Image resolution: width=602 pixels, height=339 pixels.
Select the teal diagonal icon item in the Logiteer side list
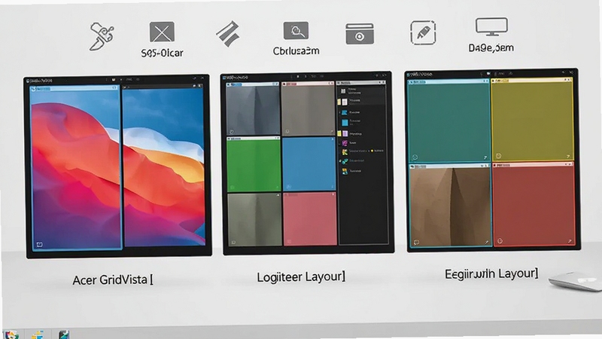(x=345, y=161)
